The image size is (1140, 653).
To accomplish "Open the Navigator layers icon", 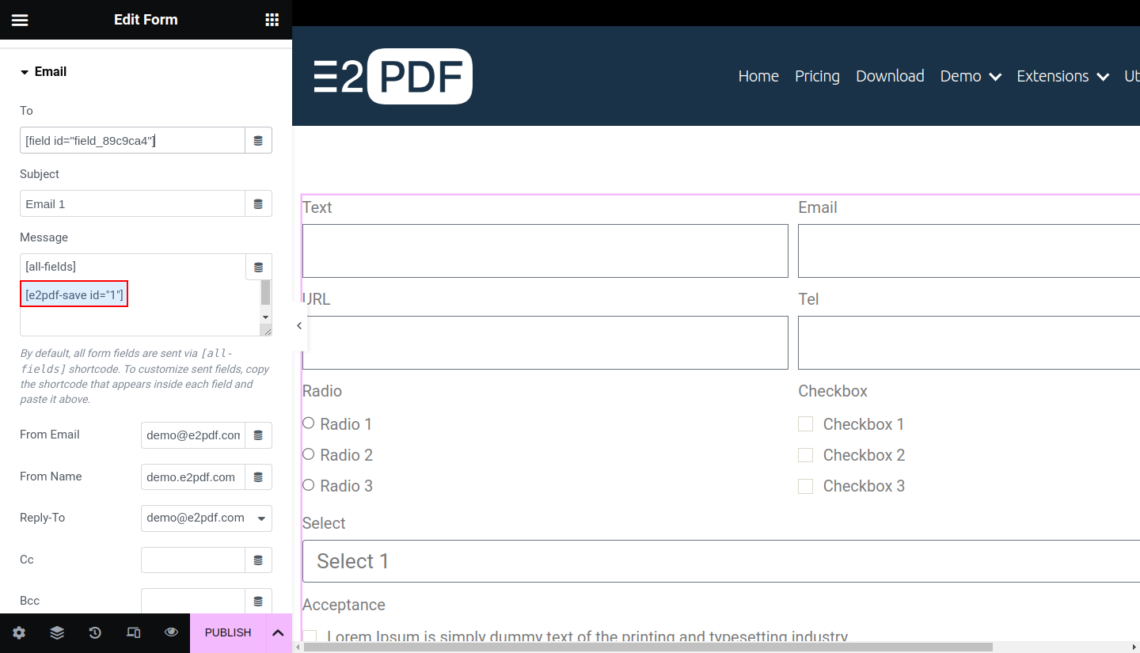I will coord(57,632).
